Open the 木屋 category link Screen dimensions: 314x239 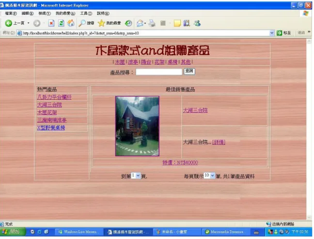coord(120,62)
